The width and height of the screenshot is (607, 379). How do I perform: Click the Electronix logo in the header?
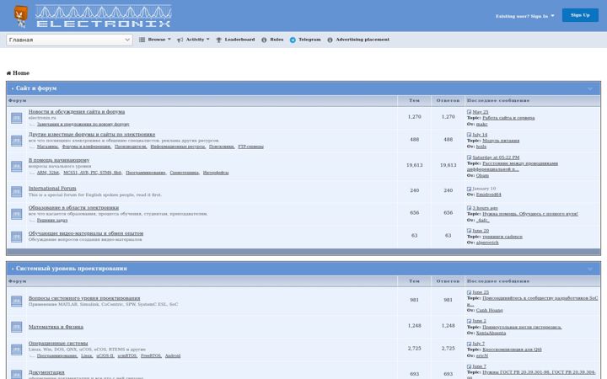point(93,16)
